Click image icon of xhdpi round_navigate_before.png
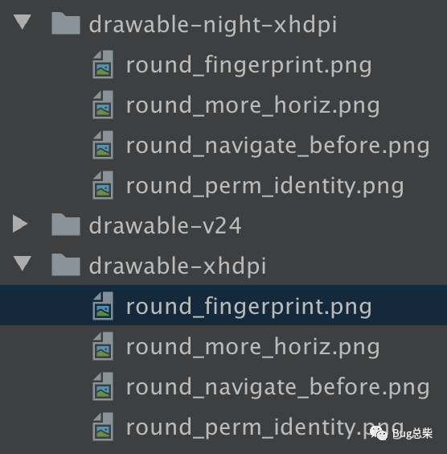Screen dimensions: 447x454 [103, 386]
